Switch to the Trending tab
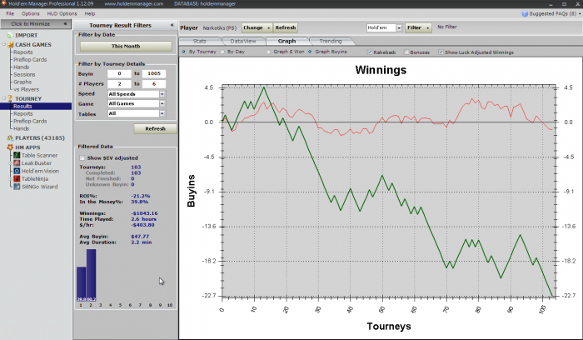Image resolution: width=583 pixels, height=340 pixels. (x=330, y=42)
